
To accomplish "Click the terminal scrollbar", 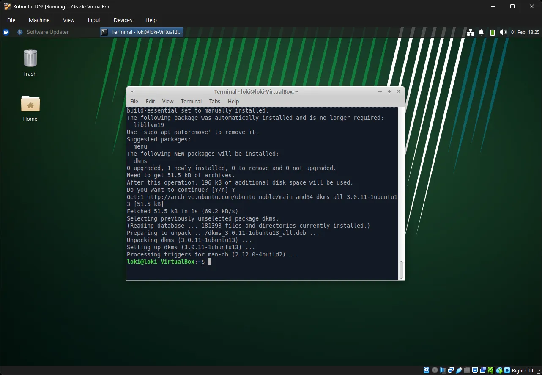I will [401, 270].
